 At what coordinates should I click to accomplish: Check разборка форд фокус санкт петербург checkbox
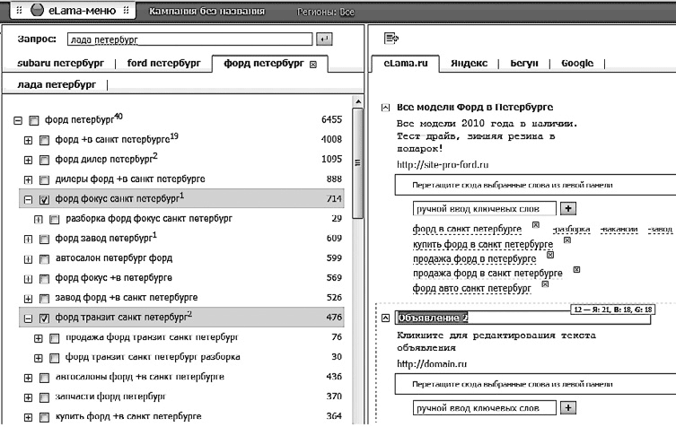[55, 220]
